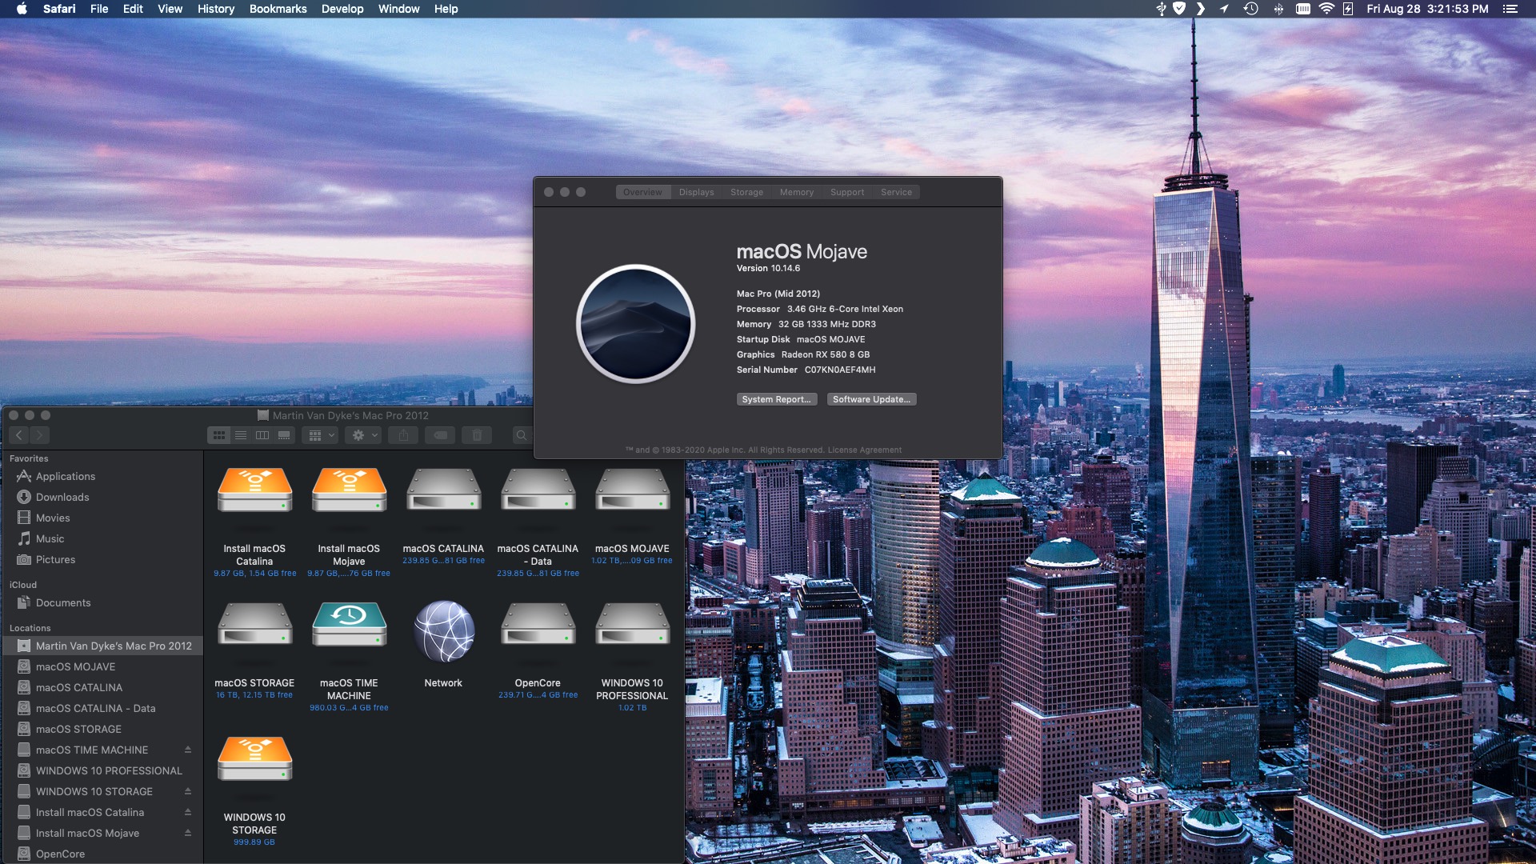1536x864 pixels.
Task: Open Applications in Finder sidebar
Action: (x=102, y=476)
